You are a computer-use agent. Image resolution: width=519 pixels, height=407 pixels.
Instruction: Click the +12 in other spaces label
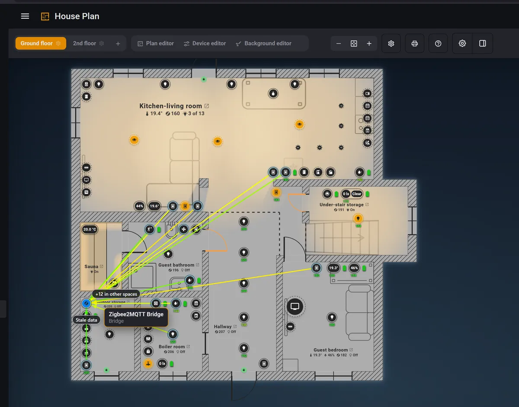click(116, 294)
